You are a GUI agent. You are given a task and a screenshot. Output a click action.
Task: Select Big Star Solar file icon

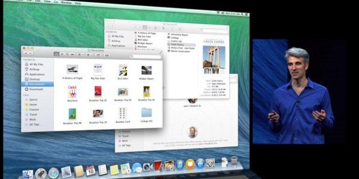pyautogui.click(x=98, y=70)
